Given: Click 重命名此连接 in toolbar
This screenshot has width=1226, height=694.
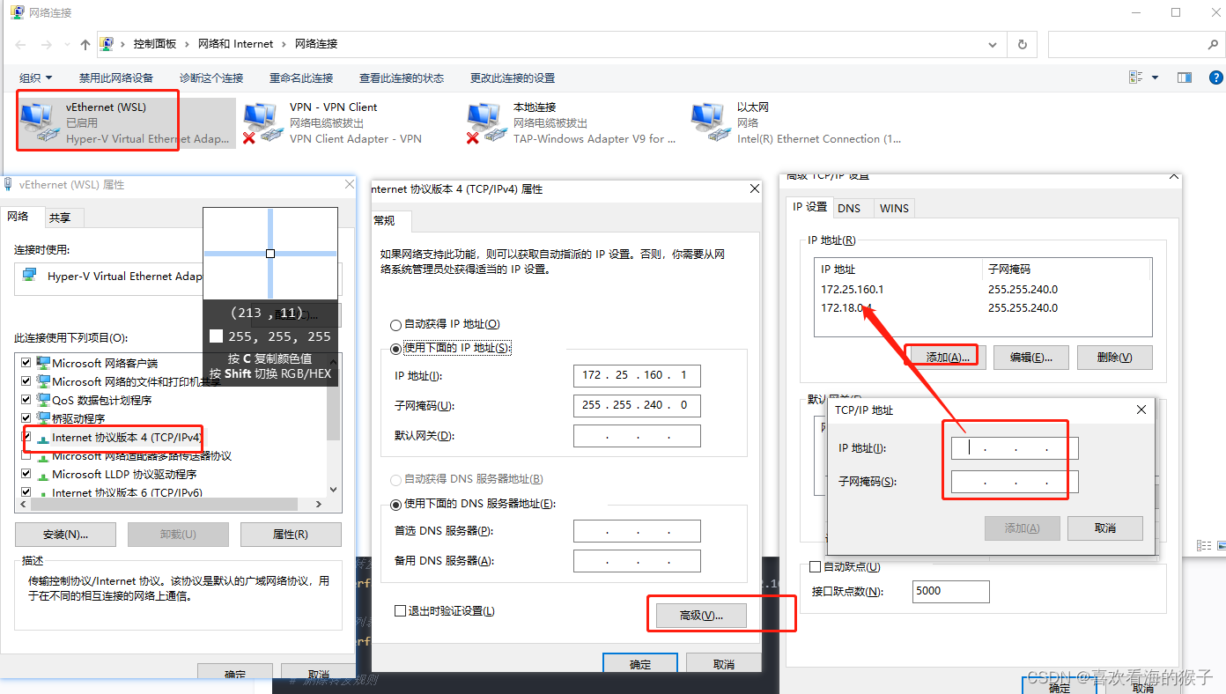Looking at the screenshot, I should [301, 78].
